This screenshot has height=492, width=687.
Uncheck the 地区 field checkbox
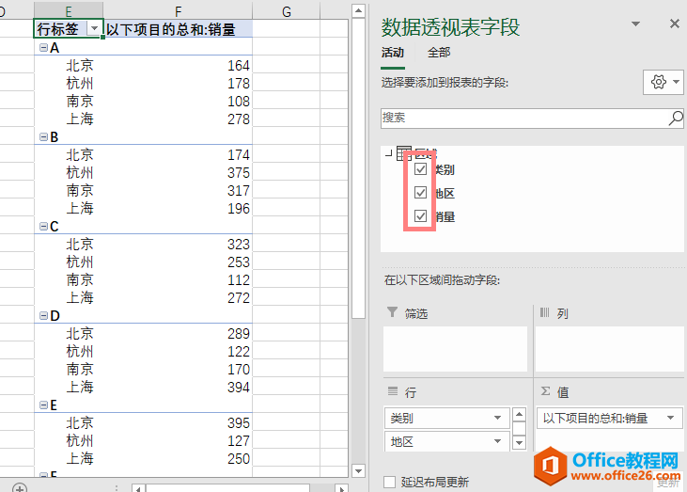click(x=421, y=193)
